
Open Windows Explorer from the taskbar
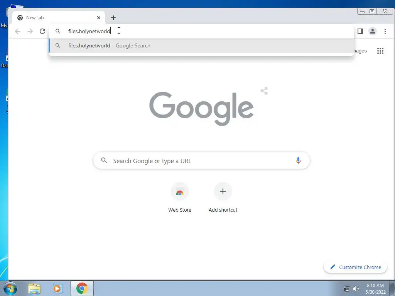coord(34,288)
